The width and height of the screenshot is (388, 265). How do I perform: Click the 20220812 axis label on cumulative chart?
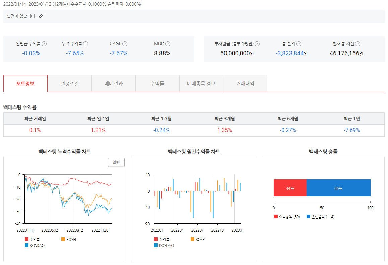click(x=75, y=230)
